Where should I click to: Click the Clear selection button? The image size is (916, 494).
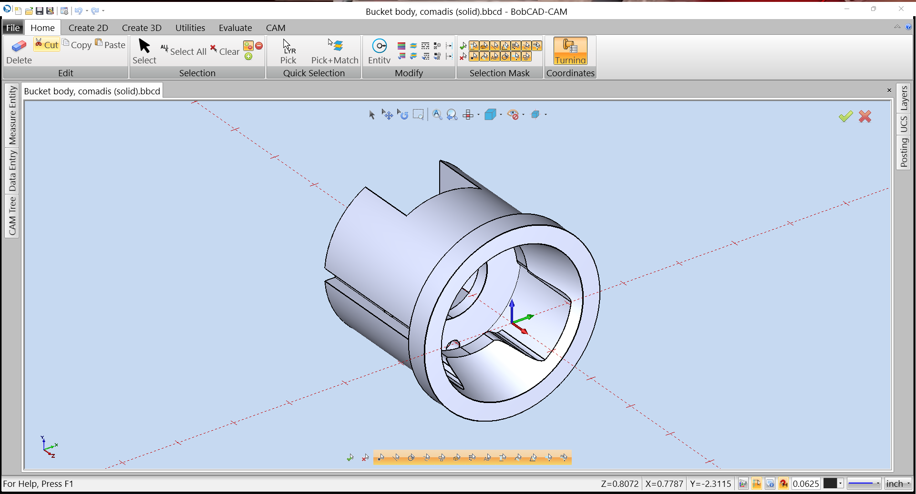[225, 51]
